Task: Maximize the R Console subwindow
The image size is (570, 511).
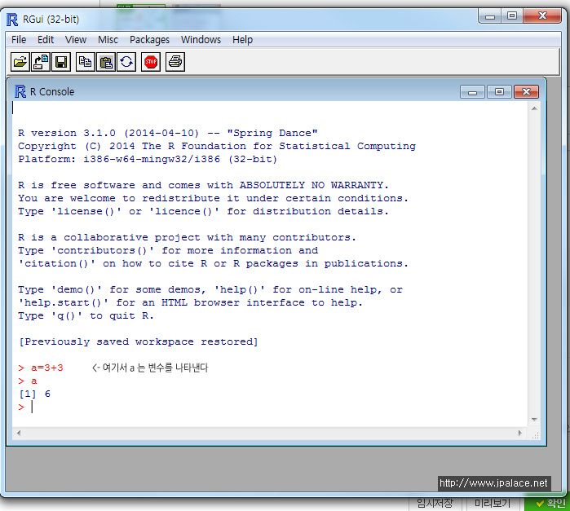Action: 499,92
